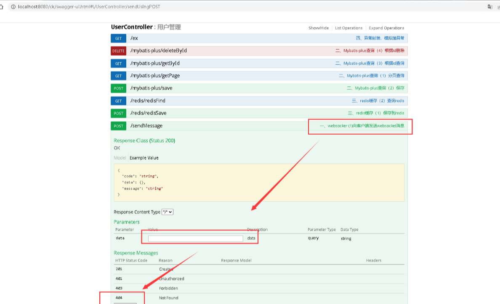The image size is (500, 304).
Task: Open the /ex endpoint path
Action: coord(134,38)
